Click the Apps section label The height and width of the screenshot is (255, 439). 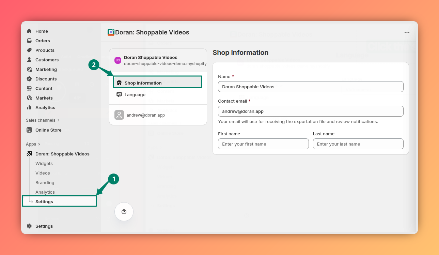[31, 144]
